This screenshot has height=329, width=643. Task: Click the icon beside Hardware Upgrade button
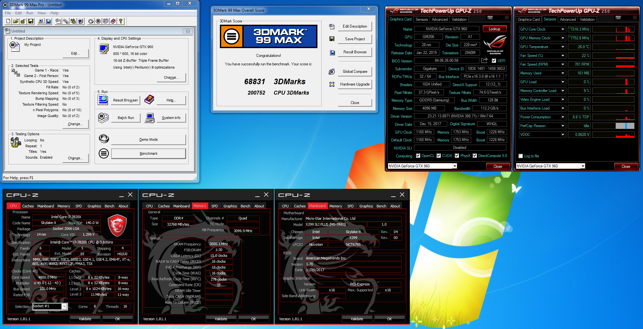(332, 84)
